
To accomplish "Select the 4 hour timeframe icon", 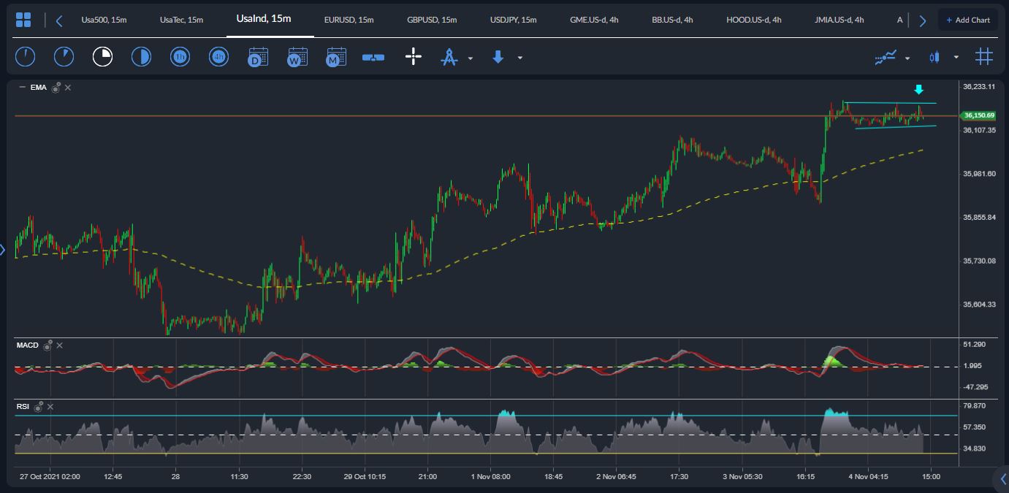I will (218, 57).
